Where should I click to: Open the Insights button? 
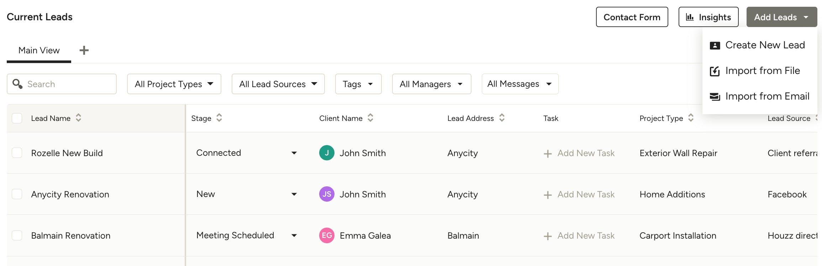click(708, 17)
